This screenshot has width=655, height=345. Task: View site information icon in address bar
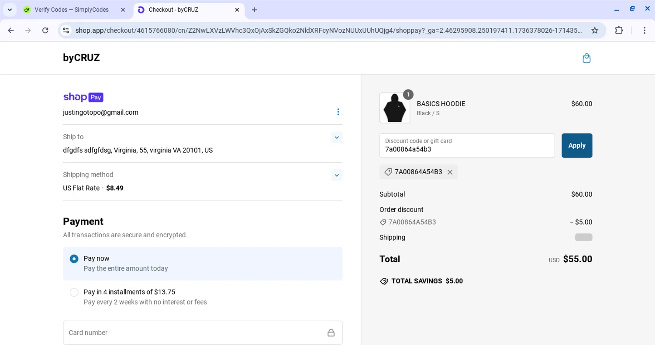[66, 31]
